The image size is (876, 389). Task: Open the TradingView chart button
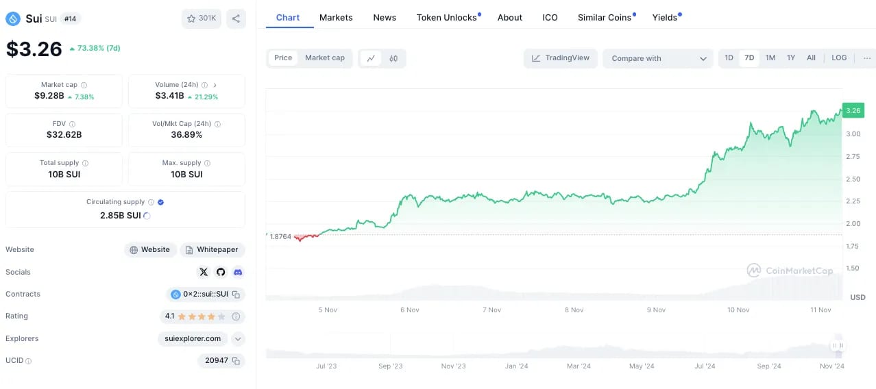tap(561, 58)
